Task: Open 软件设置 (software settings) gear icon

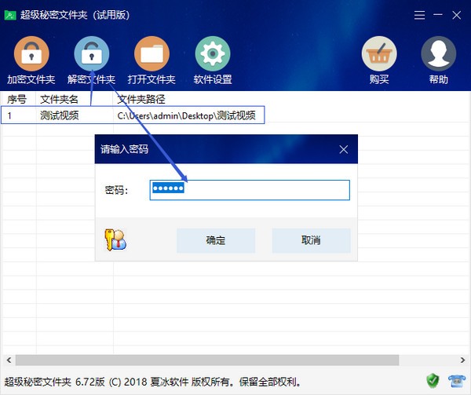Action: click(x=213, y=55)
